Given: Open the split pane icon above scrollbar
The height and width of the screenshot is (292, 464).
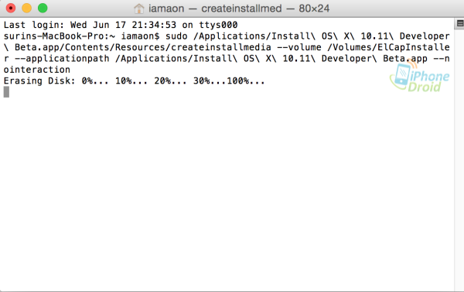Looking at the screenshot, I should click(460, 23).
